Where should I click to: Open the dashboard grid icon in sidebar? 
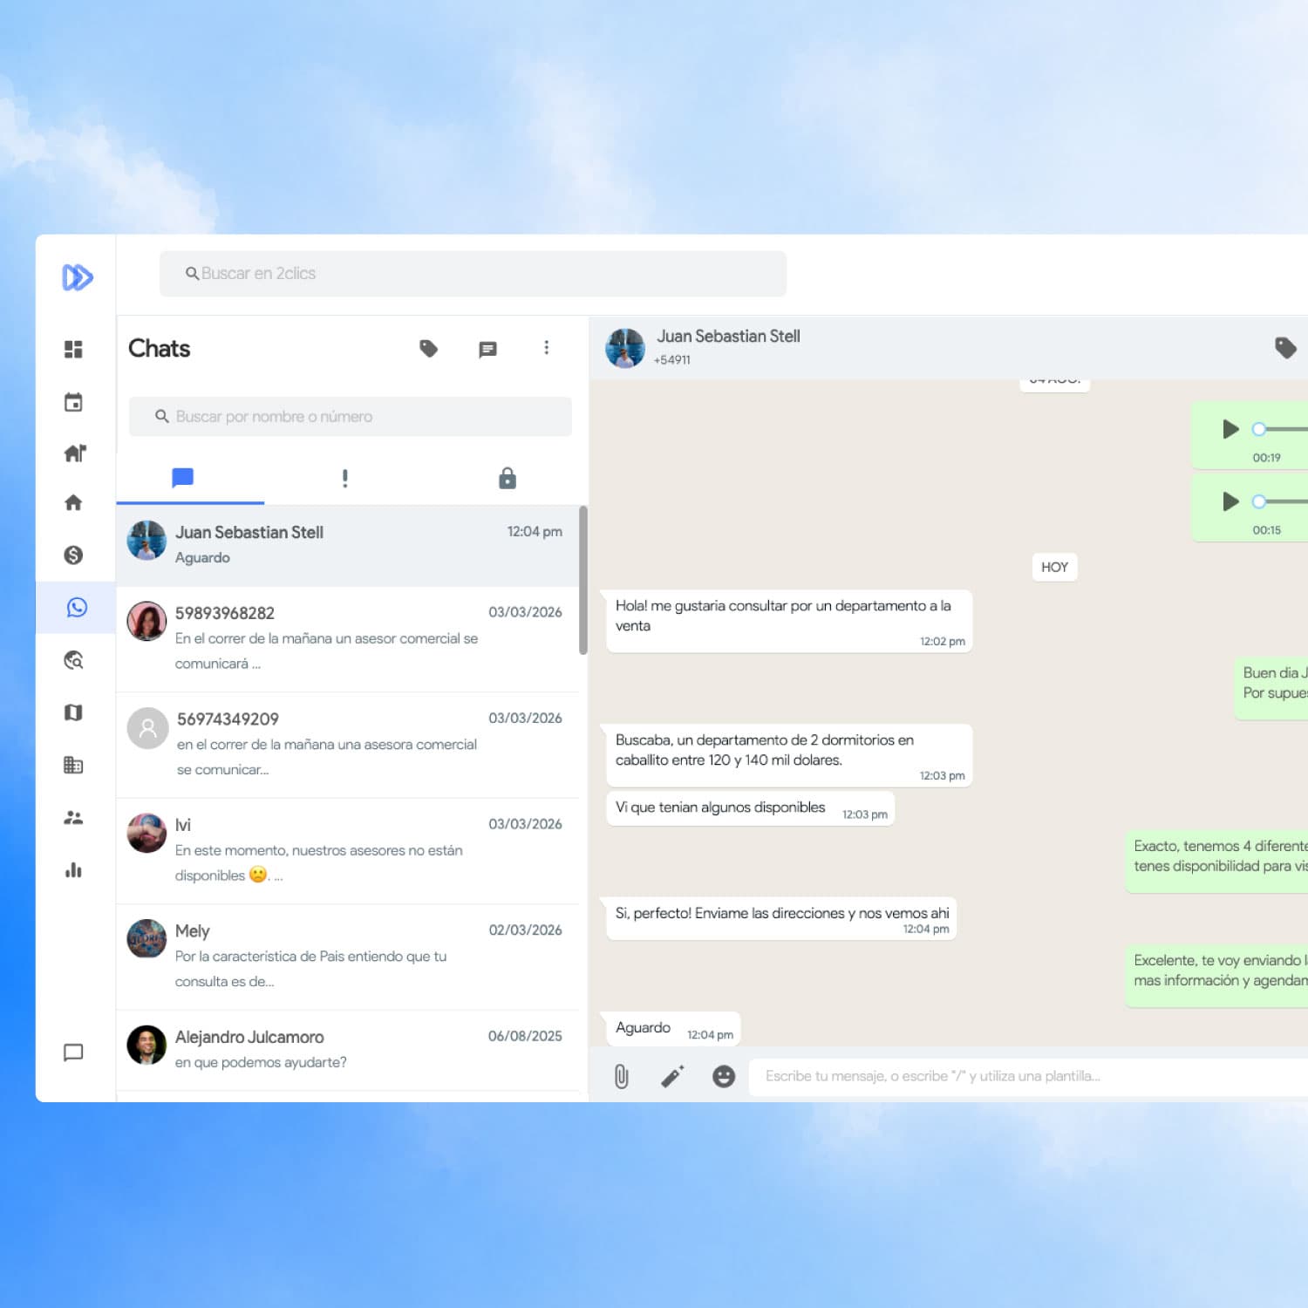[73, 349]
